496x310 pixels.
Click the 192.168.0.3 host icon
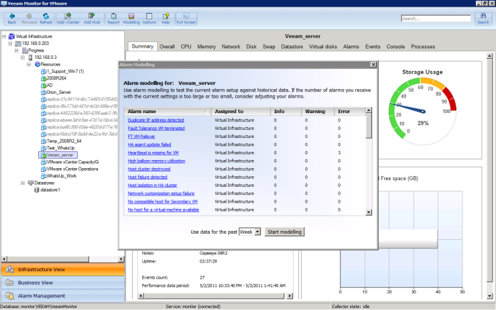click(30, 57)
